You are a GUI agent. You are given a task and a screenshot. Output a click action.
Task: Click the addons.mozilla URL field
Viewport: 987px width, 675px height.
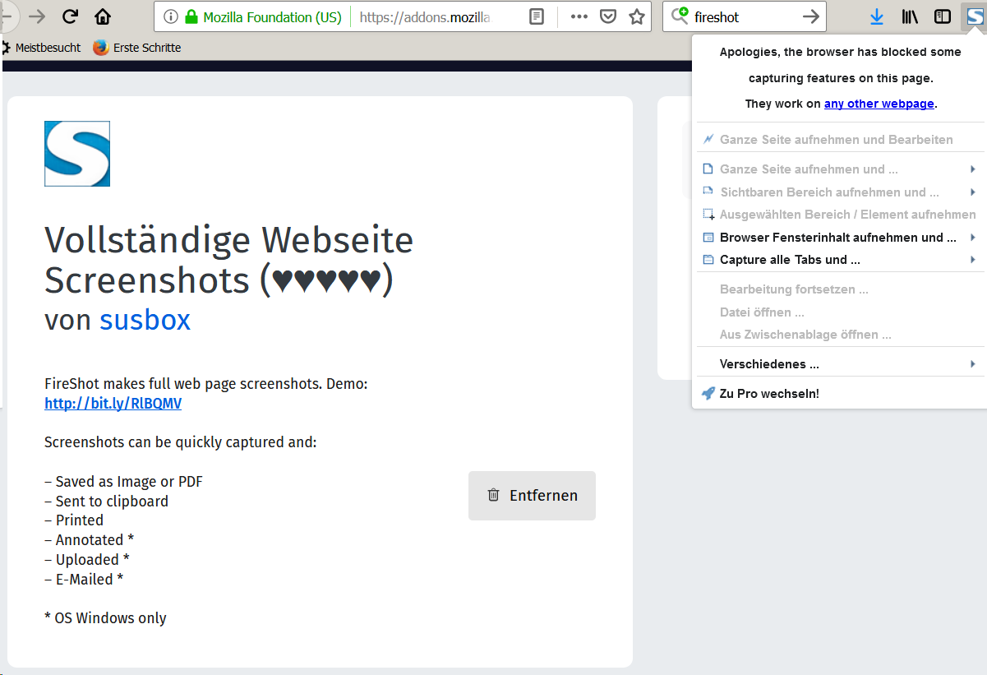[x=425, y=16]
